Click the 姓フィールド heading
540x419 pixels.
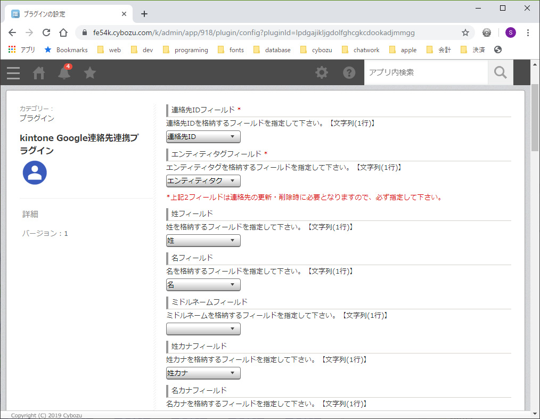(x=192, y=213)
